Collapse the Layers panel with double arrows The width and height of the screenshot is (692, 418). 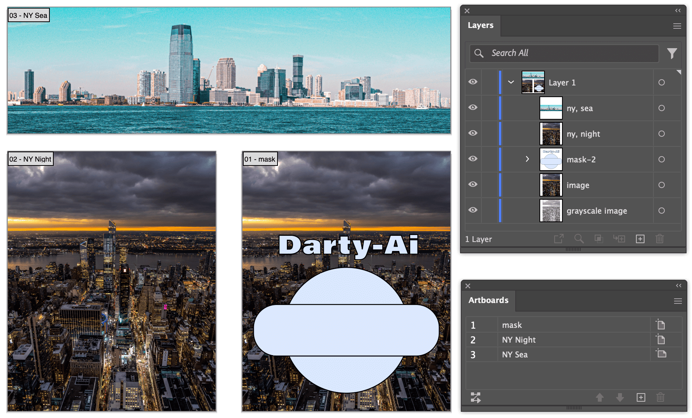(x=678, y=10)
